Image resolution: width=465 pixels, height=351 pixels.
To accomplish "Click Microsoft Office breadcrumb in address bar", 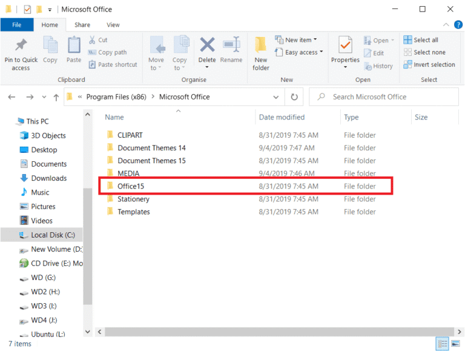I will pyautogui.click(x=185, y=97).
